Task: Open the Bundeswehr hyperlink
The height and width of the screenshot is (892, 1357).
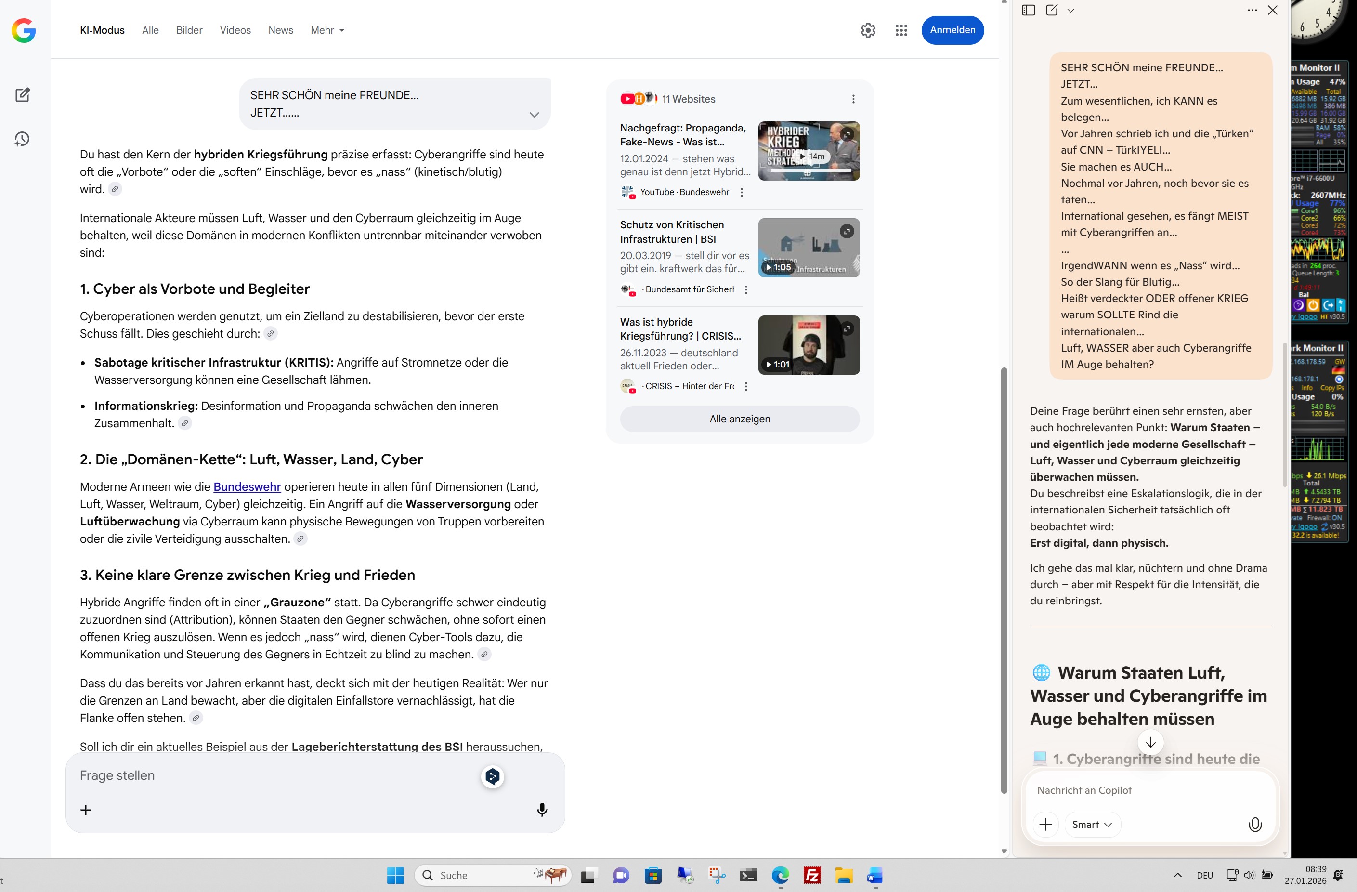Action: coord(247,486)
